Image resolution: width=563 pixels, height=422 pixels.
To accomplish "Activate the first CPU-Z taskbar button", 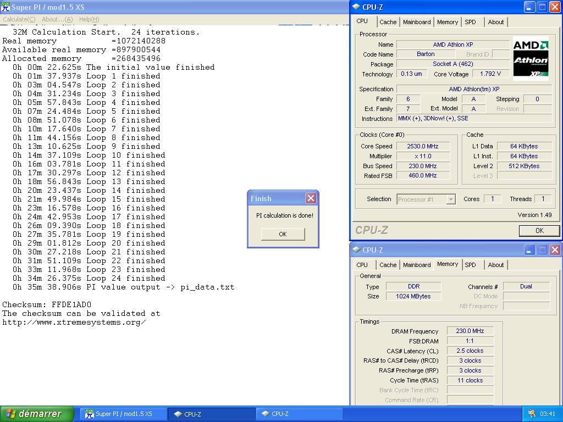I will tap(212, 414).
